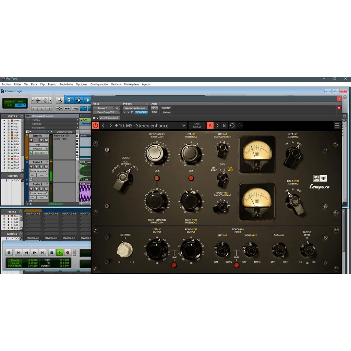Viewport: 351px width, 351px height.
Task: Click automation enable icon under Auto
Action: (154, 108)
